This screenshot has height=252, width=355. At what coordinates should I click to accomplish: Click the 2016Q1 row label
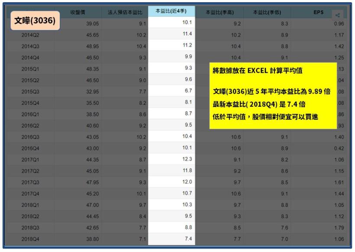click(30, 115)
